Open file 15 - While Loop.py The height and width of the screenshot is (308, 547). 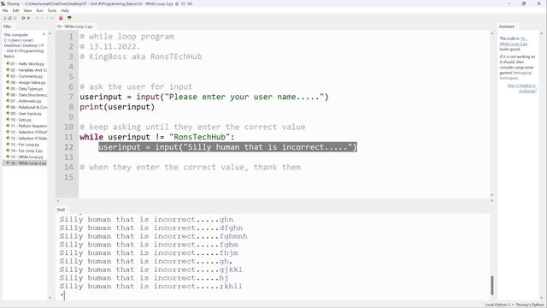pyautogui.click(x=27, y=157)
